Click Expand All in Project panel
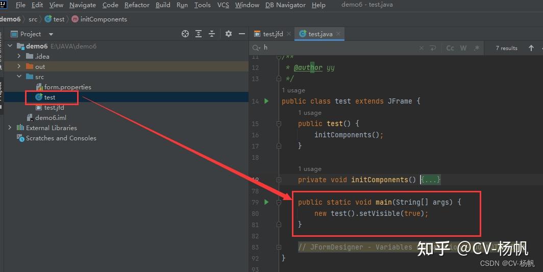The width and height of the screenshot is (543, 272). tap(199, 34)
